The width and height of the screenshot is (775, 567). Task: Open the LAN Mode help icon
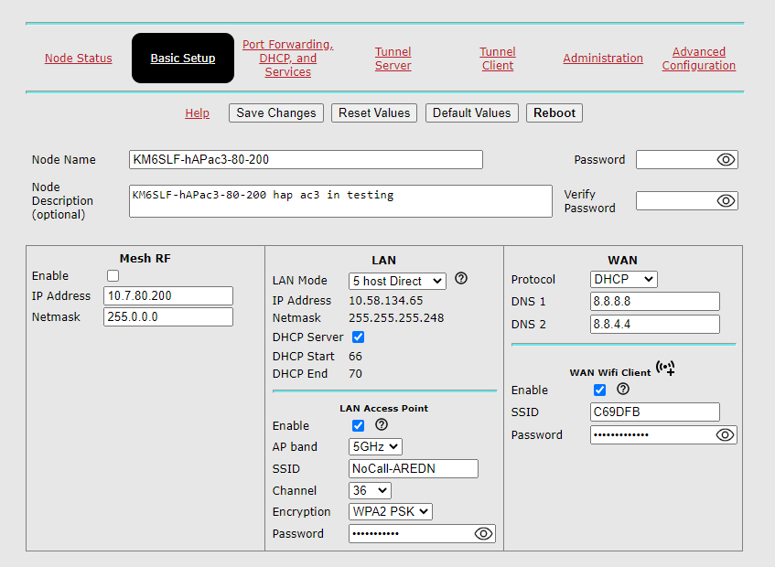pos(461,280)
